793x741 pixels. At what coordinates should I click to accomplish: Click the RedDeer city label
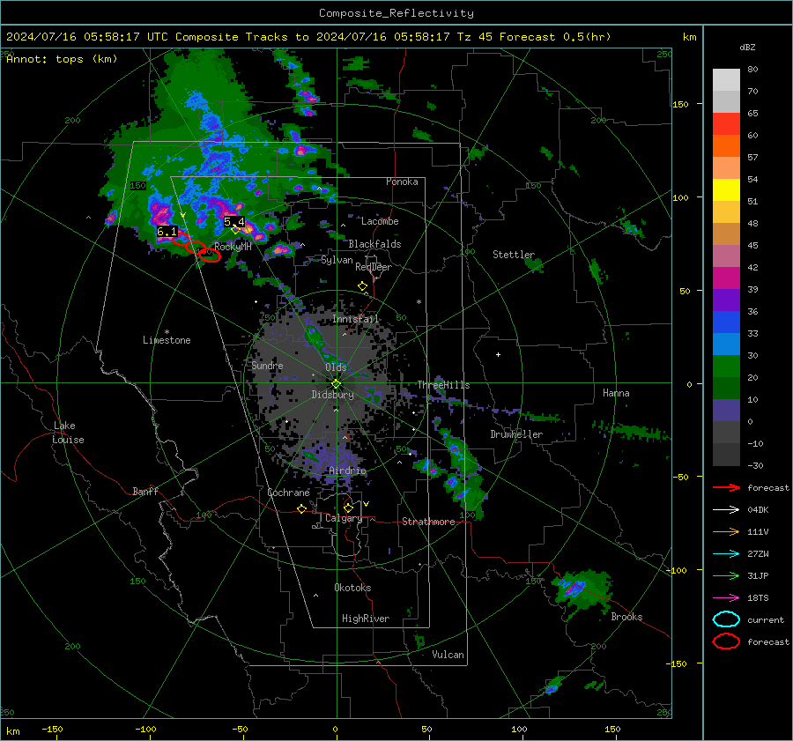point(374,267)
